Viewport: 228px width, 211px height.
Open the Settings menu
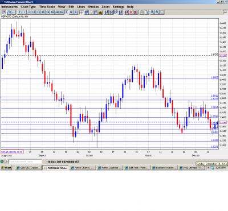point(119,7)
